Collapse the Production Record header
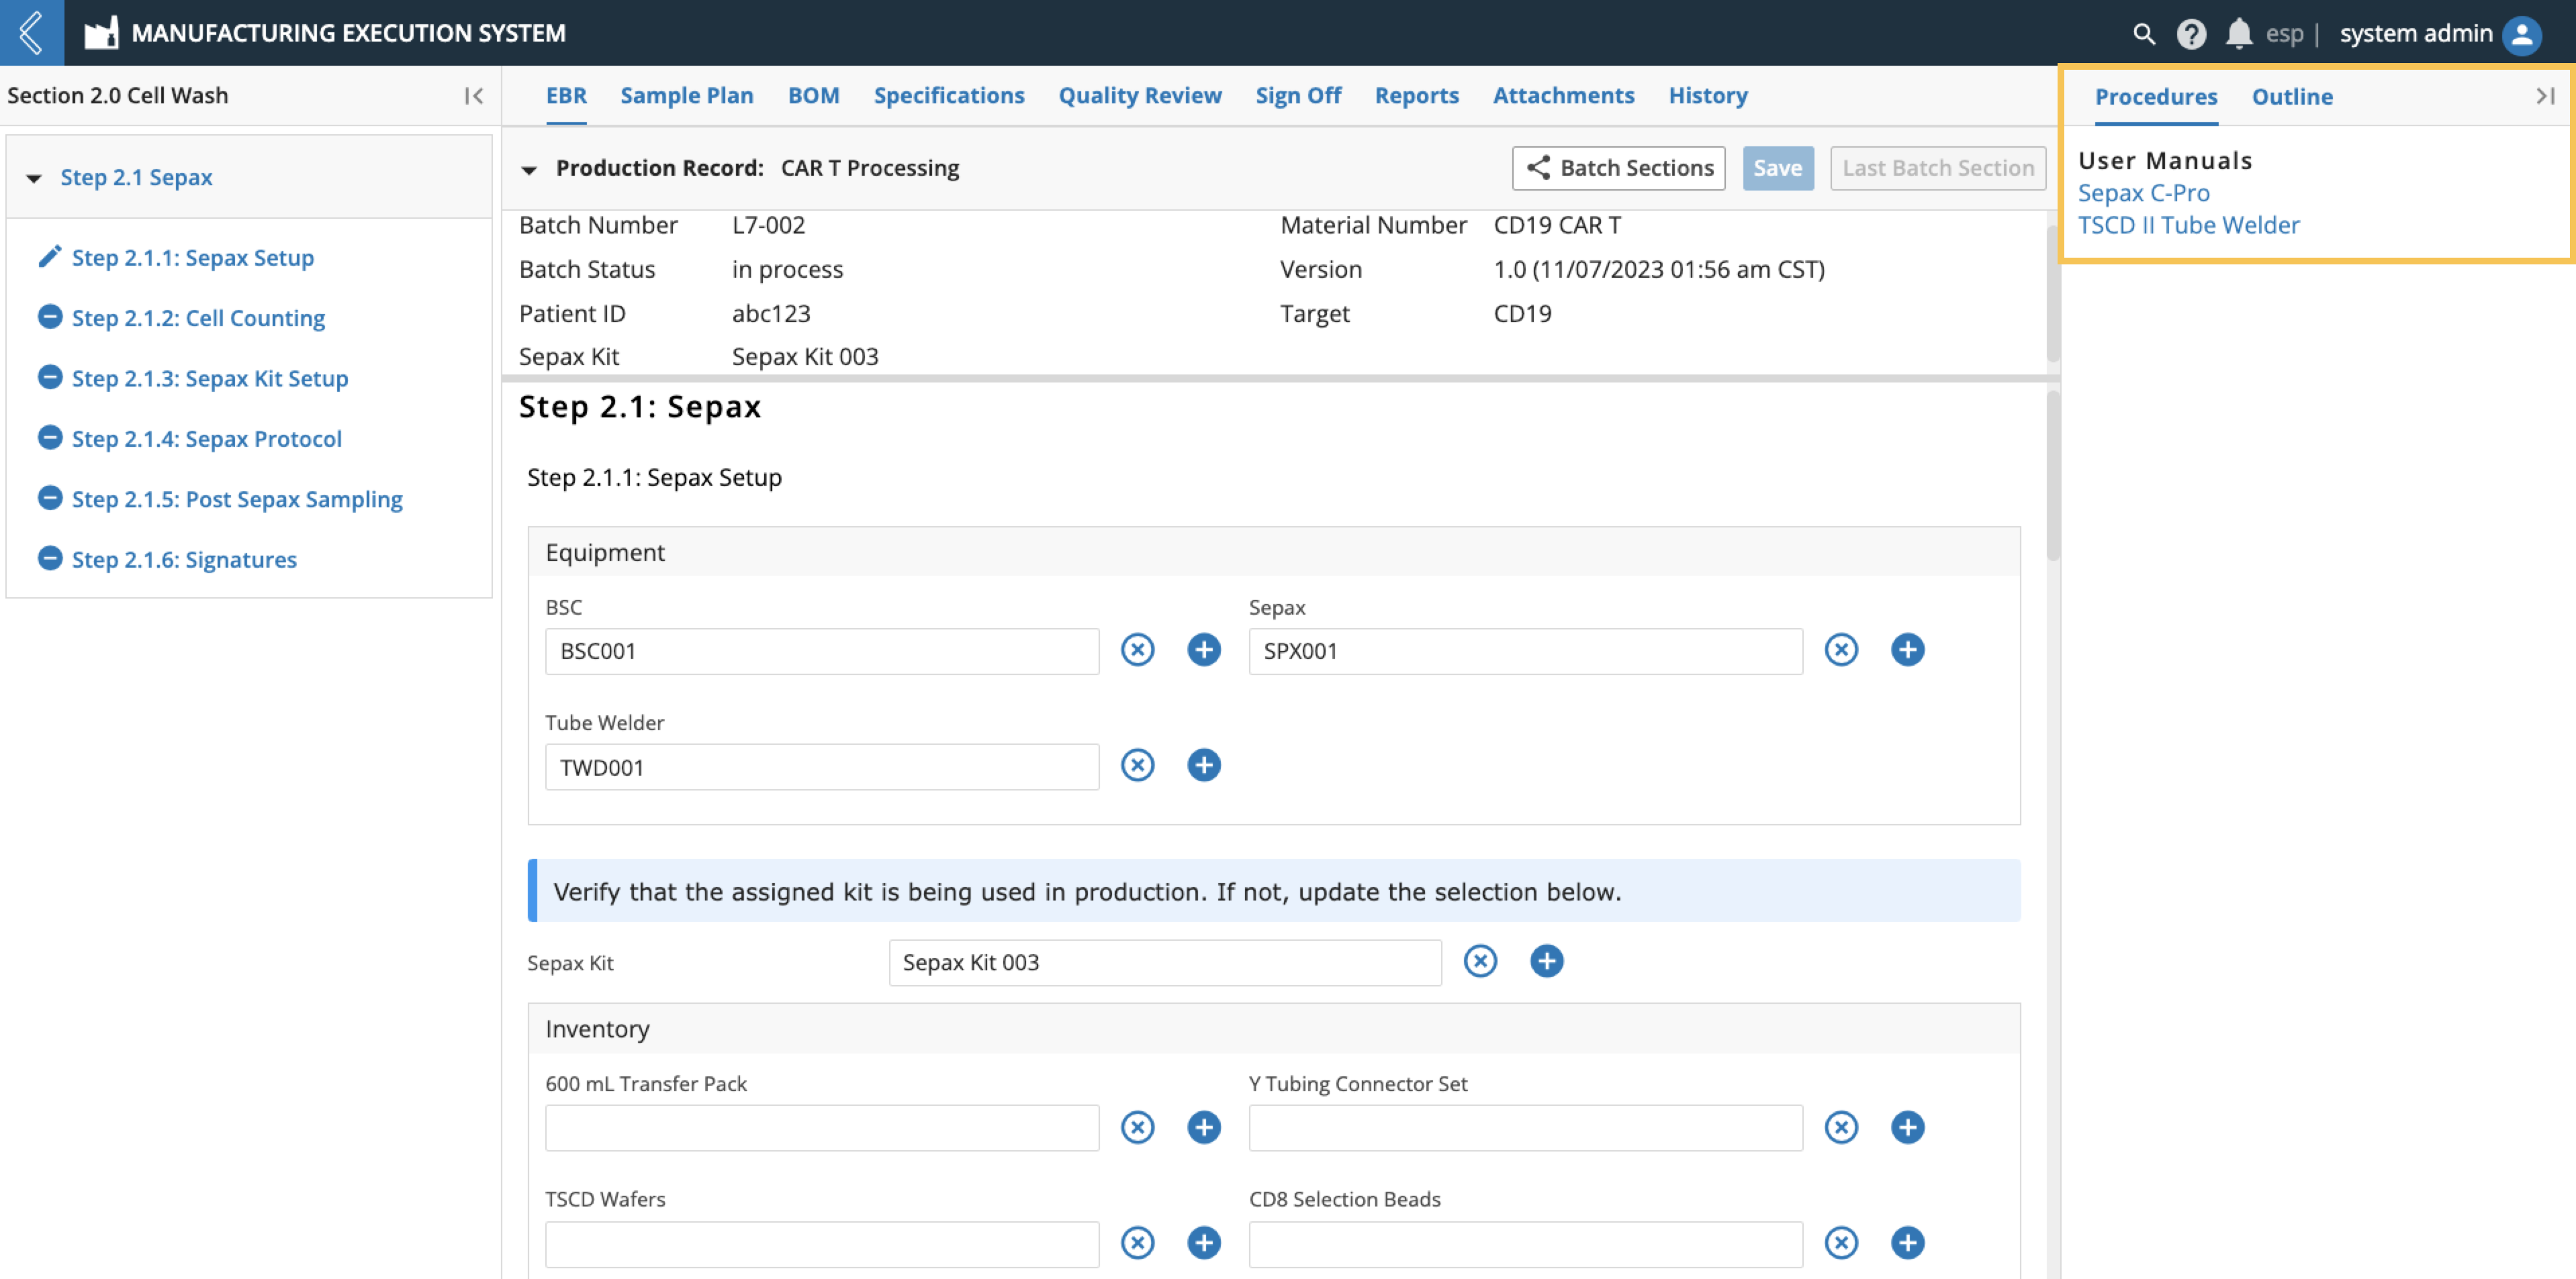Image resolution: width=2576 pixels, height=1279 pixels. click(529, 170)
